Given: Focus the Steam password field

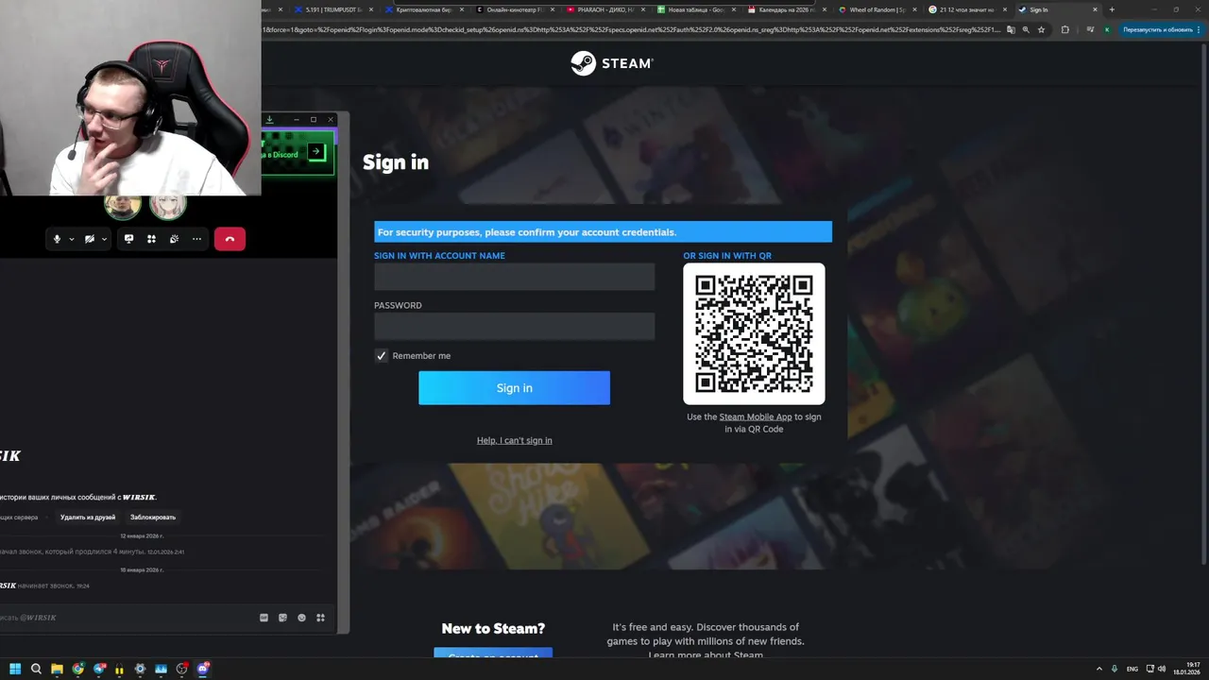Looking at the screenshot, I should pos(514,327).
